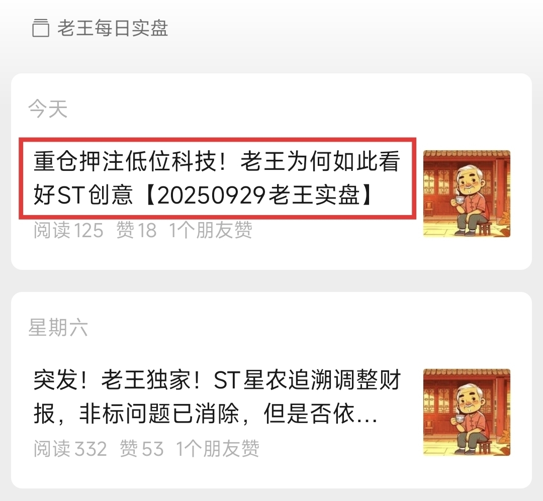This screenshot has height=501, width=543.
Task: Open article 突发！老王独家 about ST星农
Action: coord(217,397)
